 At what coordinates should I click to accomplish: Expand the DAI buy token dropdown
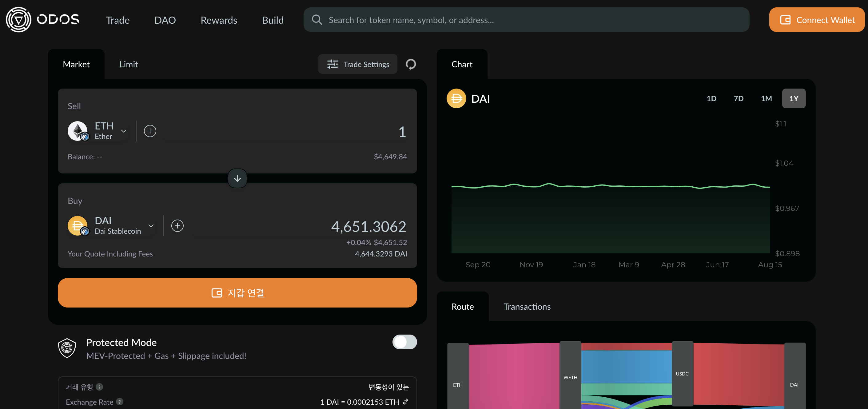pos(151,226)
